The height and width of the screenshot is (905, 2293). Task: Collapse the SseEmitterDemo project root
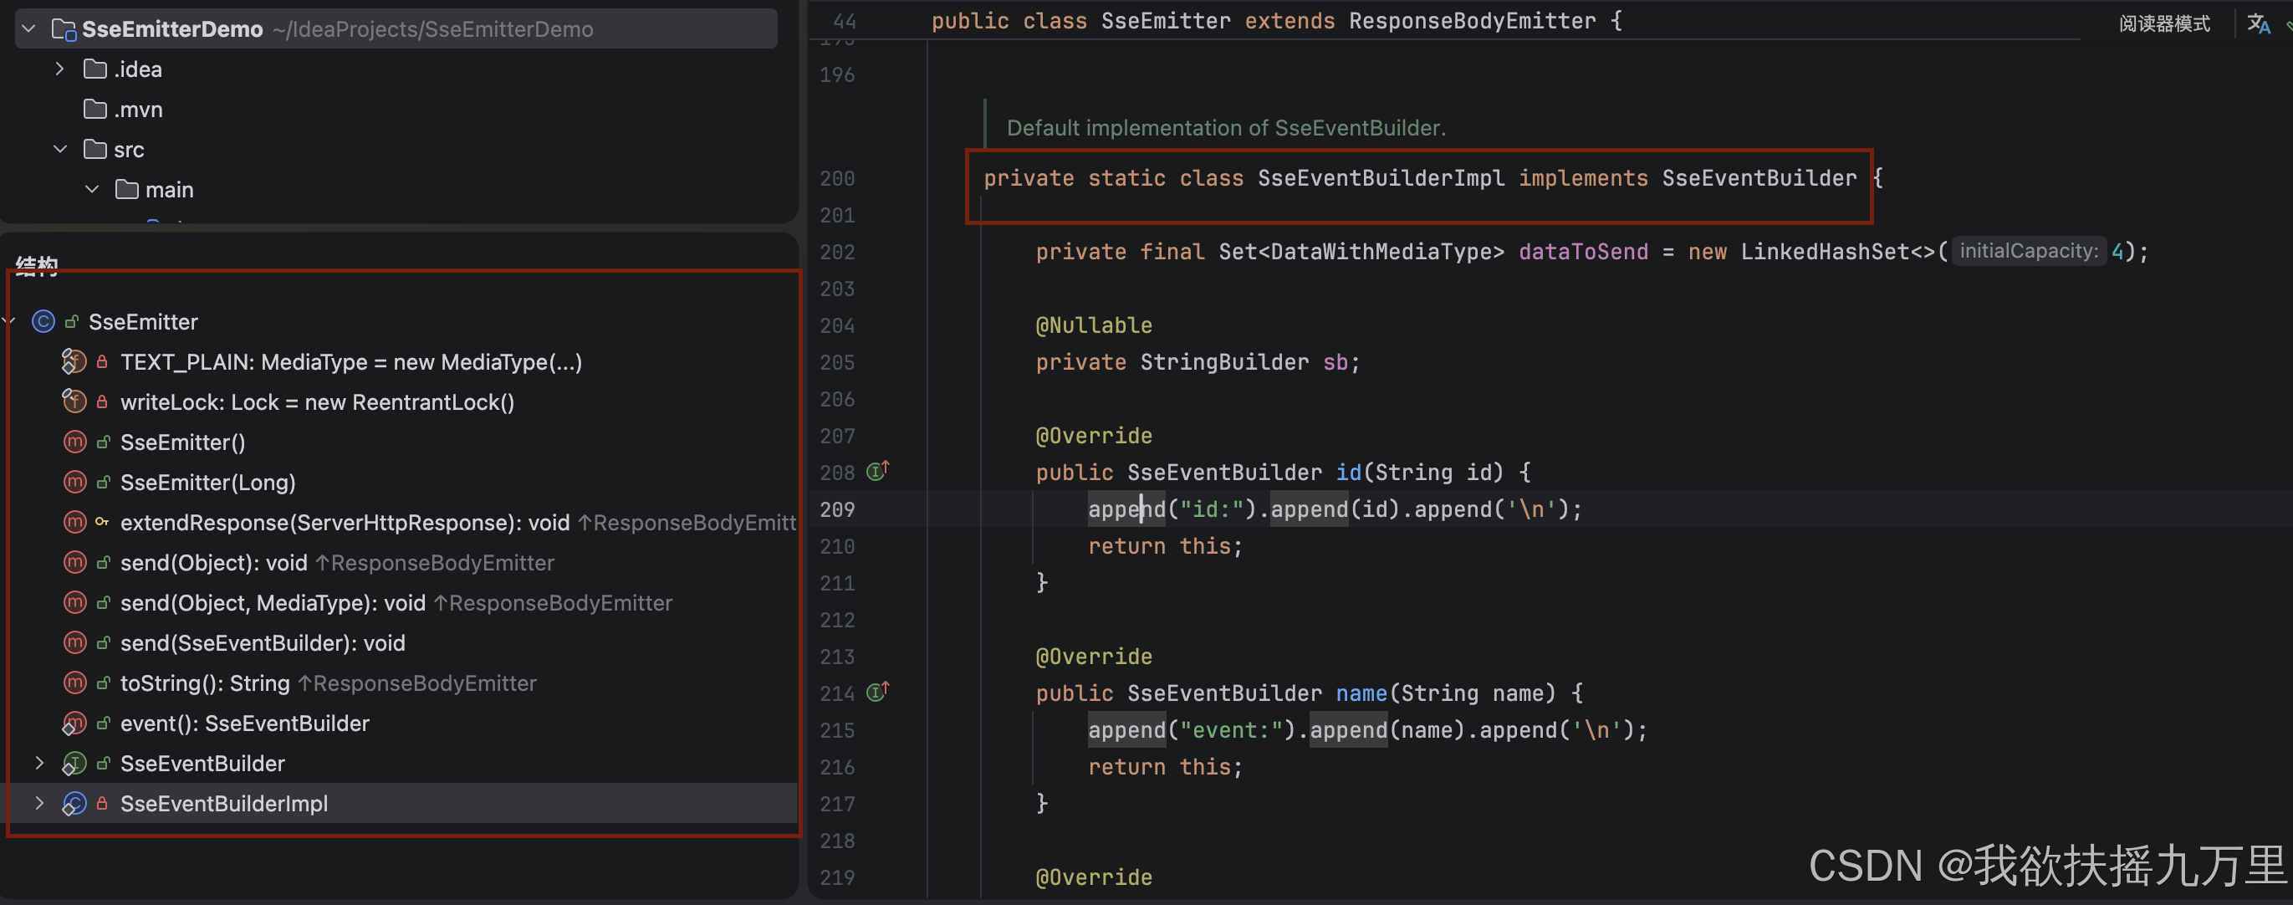[x=28, y=29]
